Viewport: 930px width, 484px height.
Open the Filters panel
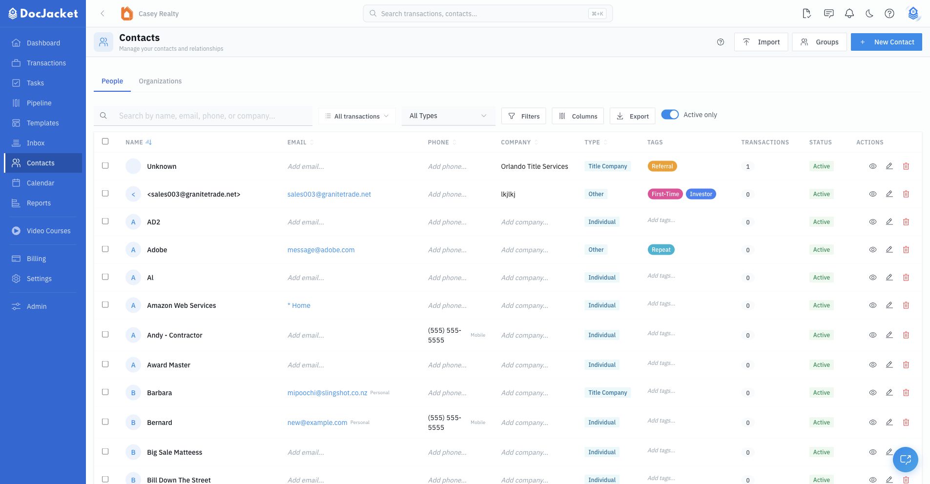coord(523,116)
